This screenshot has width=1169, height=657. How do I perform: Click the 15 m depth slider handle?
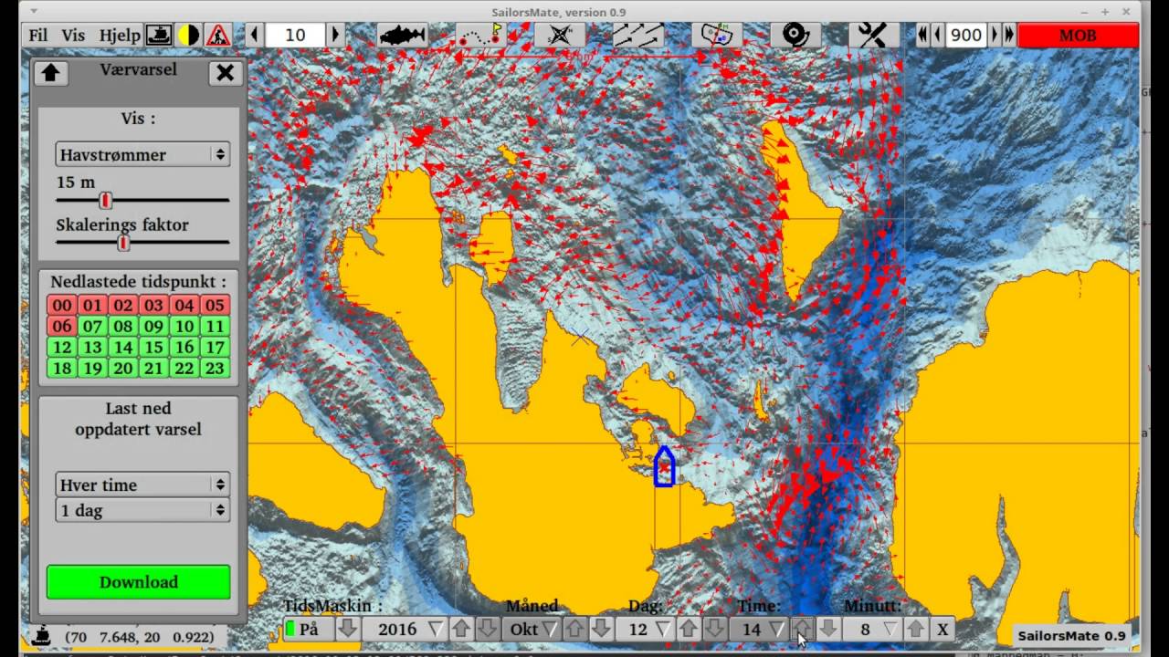click(x=105, y=200)
